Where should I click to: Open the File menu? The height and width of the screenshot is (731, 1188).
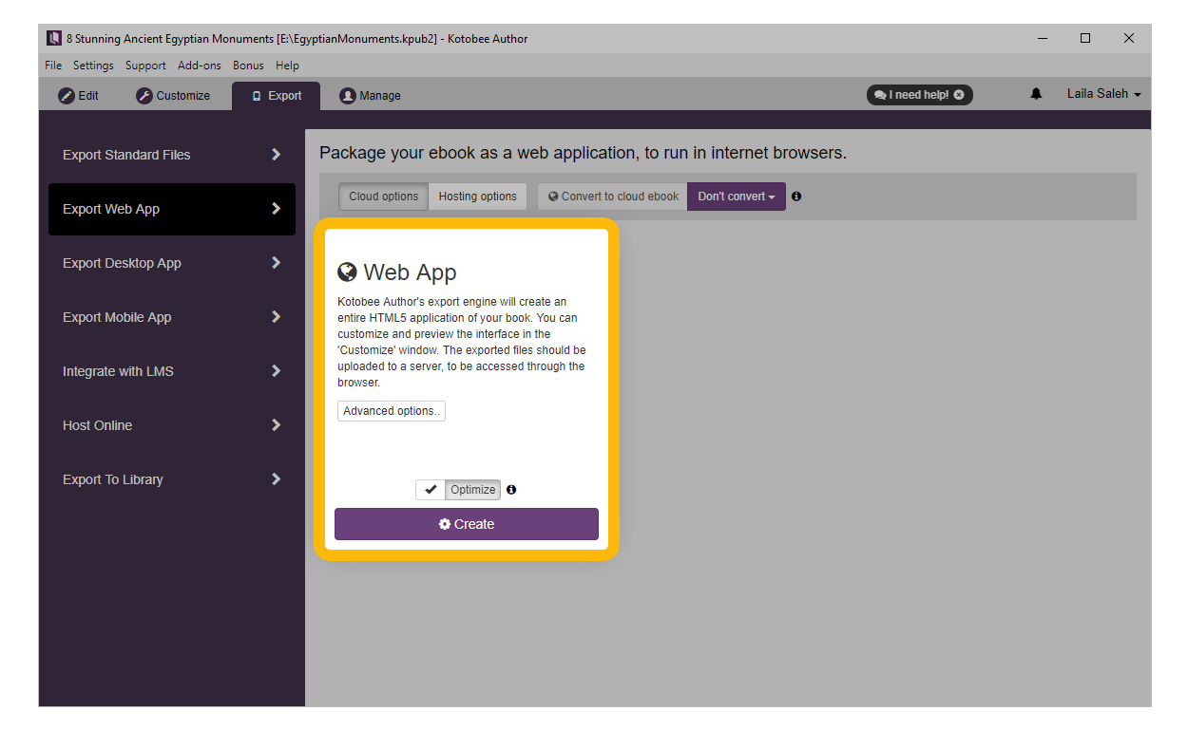53,66
